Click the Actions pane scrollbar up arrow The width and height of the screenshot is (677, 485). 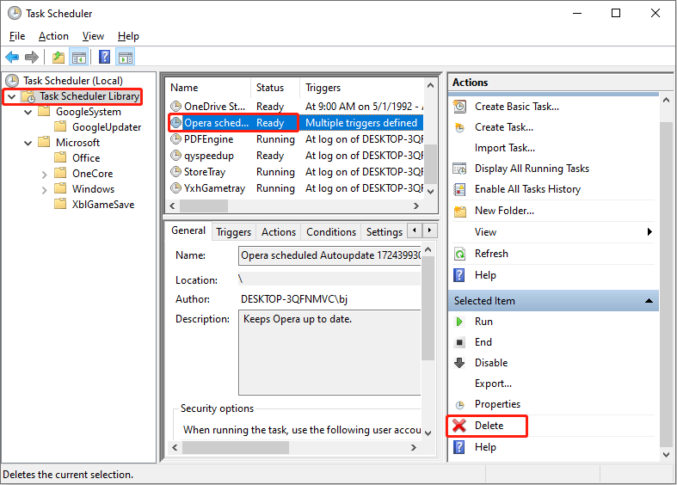[x=666, y=100]
